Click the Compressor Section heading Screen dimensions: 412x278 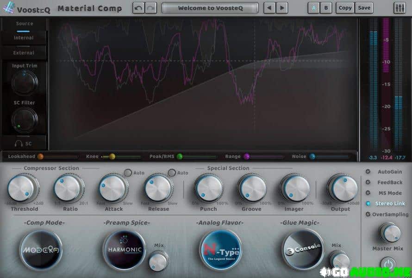51,168
